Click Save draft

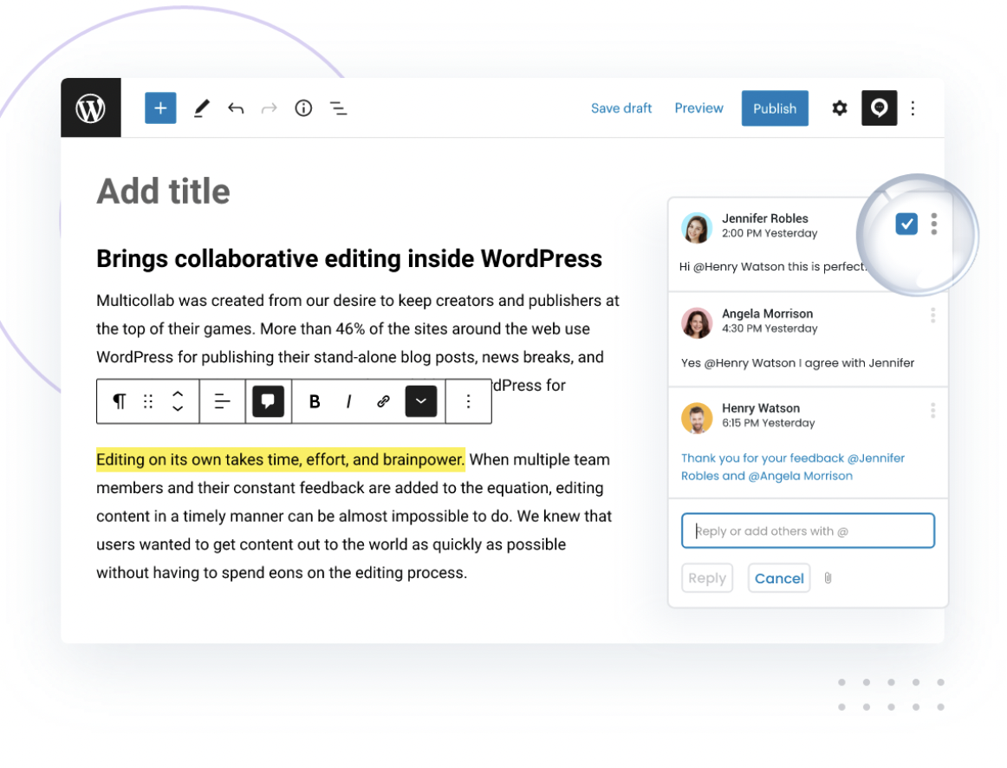coord(621,107)
